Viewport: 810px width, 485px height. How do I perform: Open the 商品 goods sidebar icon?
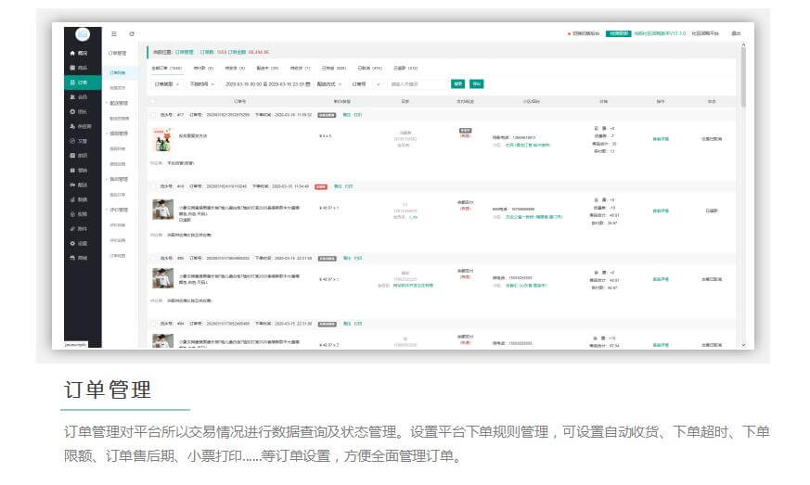tap(72, 69)
